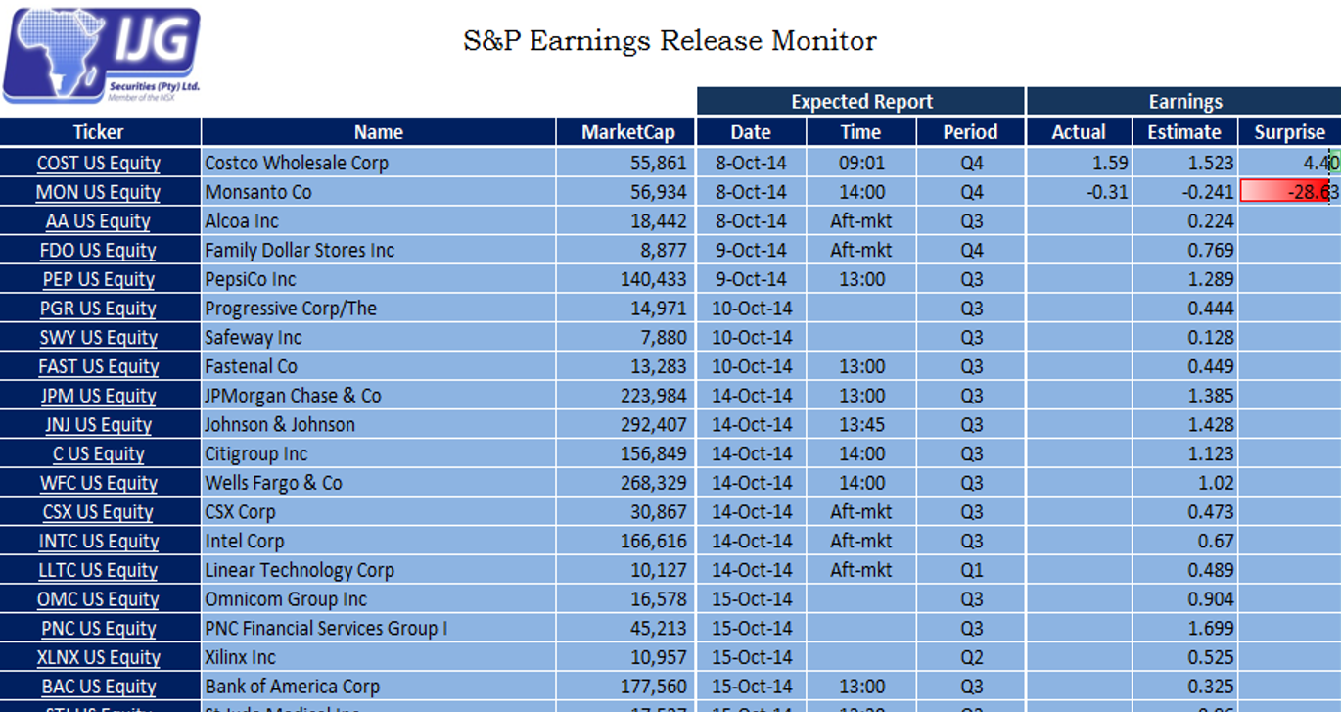Select the Bank of America Corp cell
This screenshot has height=712, width=1341.
[379, 687]
